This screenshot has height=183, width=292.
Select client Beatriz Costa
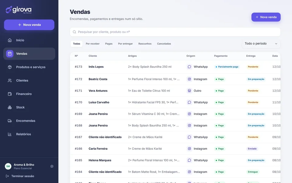click(98, 79)
